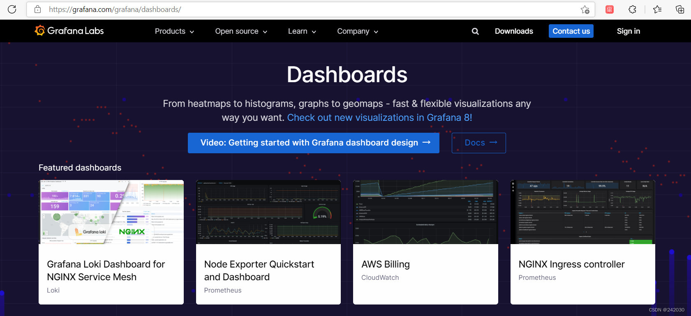Reload the page with browser refresh icon

(x=12, y=9)
